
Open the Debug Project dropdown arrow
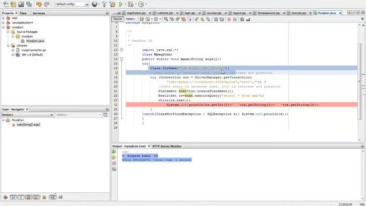[x=136, y=4]
